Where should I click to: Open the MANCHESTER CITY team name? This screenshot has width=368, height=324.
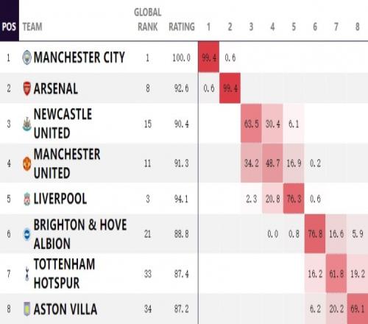click(79, 57)
